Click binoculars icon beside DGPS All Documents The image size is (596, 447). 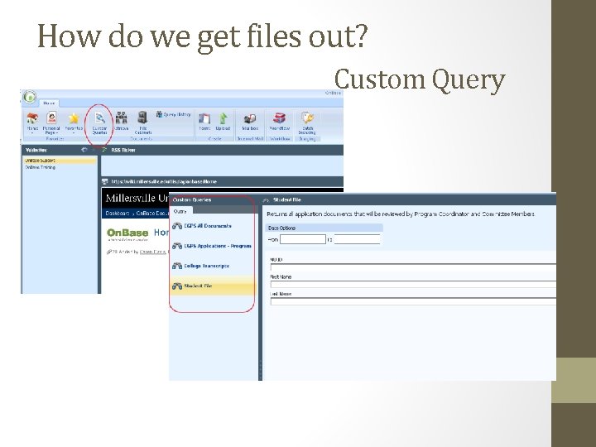(177, 226)
